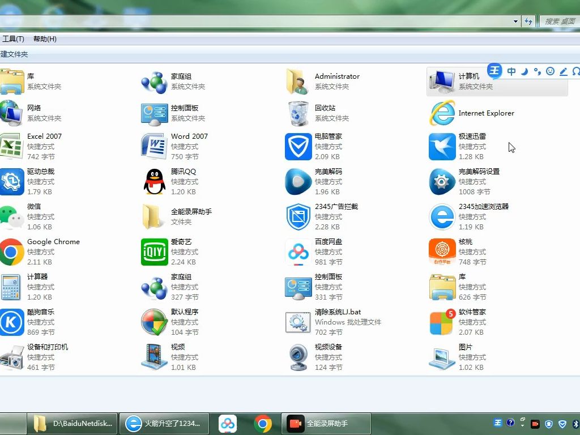Start 酷狗音乐 music player
Image resolution: width=580 pixels, height=435 pixels.
coord(12,322)
